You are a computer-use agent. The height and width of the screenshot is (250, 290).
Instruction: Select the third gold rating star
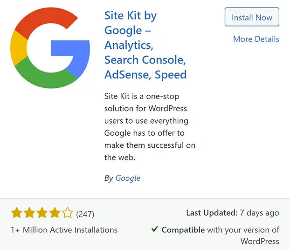point(42,214)
